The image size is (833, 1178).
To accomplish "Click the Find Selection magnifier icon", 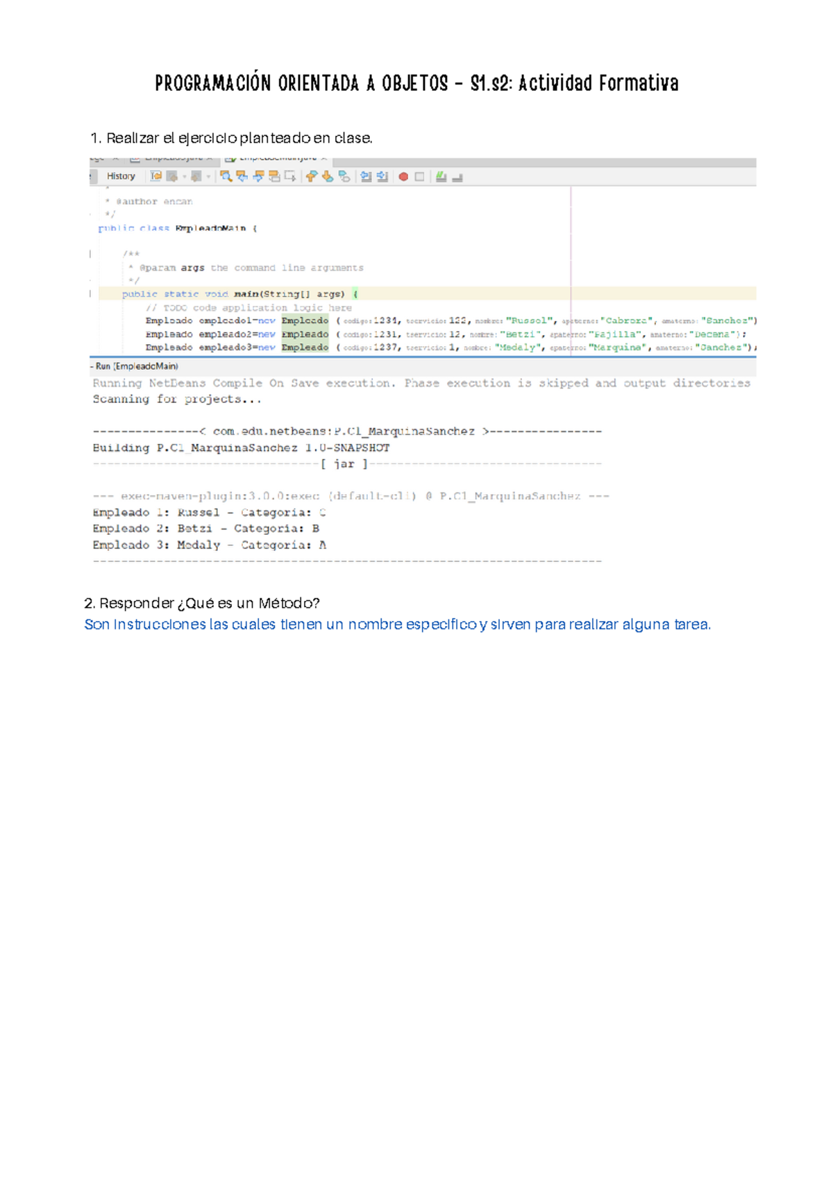I will click(x=226, y=176).
